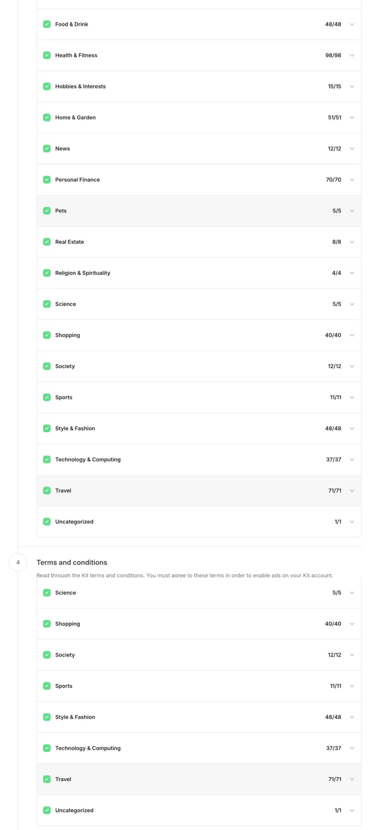Click the step 4 circle indicator
This screenshot has height=830, width=390.
coord(18,562)
